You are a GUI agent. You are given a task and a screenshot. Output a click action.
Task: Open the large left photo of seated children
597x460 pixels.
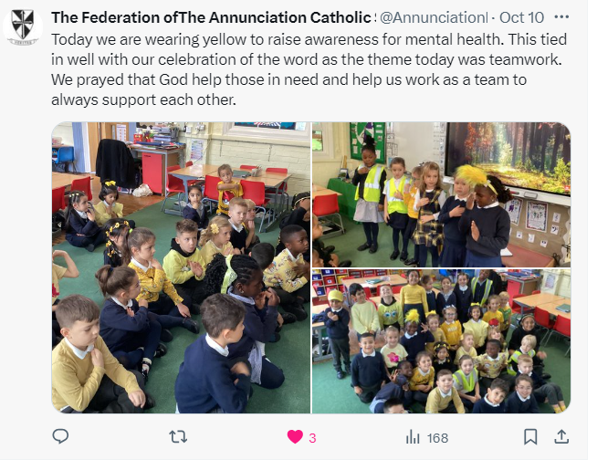click(x=182, y=267)
